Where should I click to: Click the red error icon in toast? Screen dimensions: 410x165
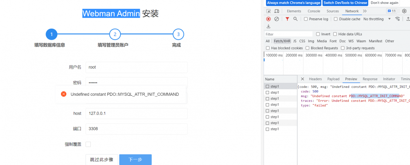click(x=63, y=94)
